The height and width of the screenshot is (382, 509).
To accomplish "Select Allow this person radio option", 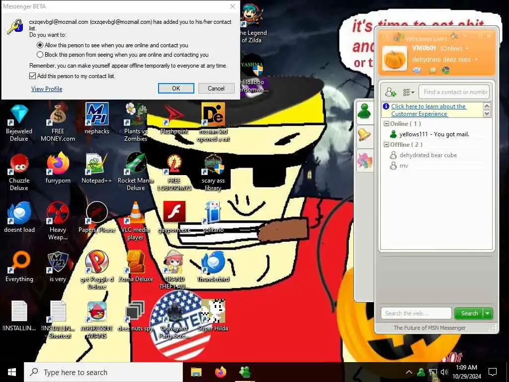I will coord(40,45).
